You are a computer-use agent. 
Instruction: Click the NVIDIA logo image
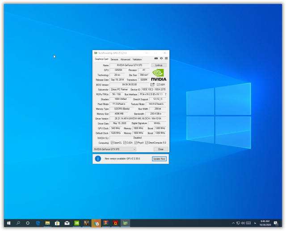tap(159, 74)
